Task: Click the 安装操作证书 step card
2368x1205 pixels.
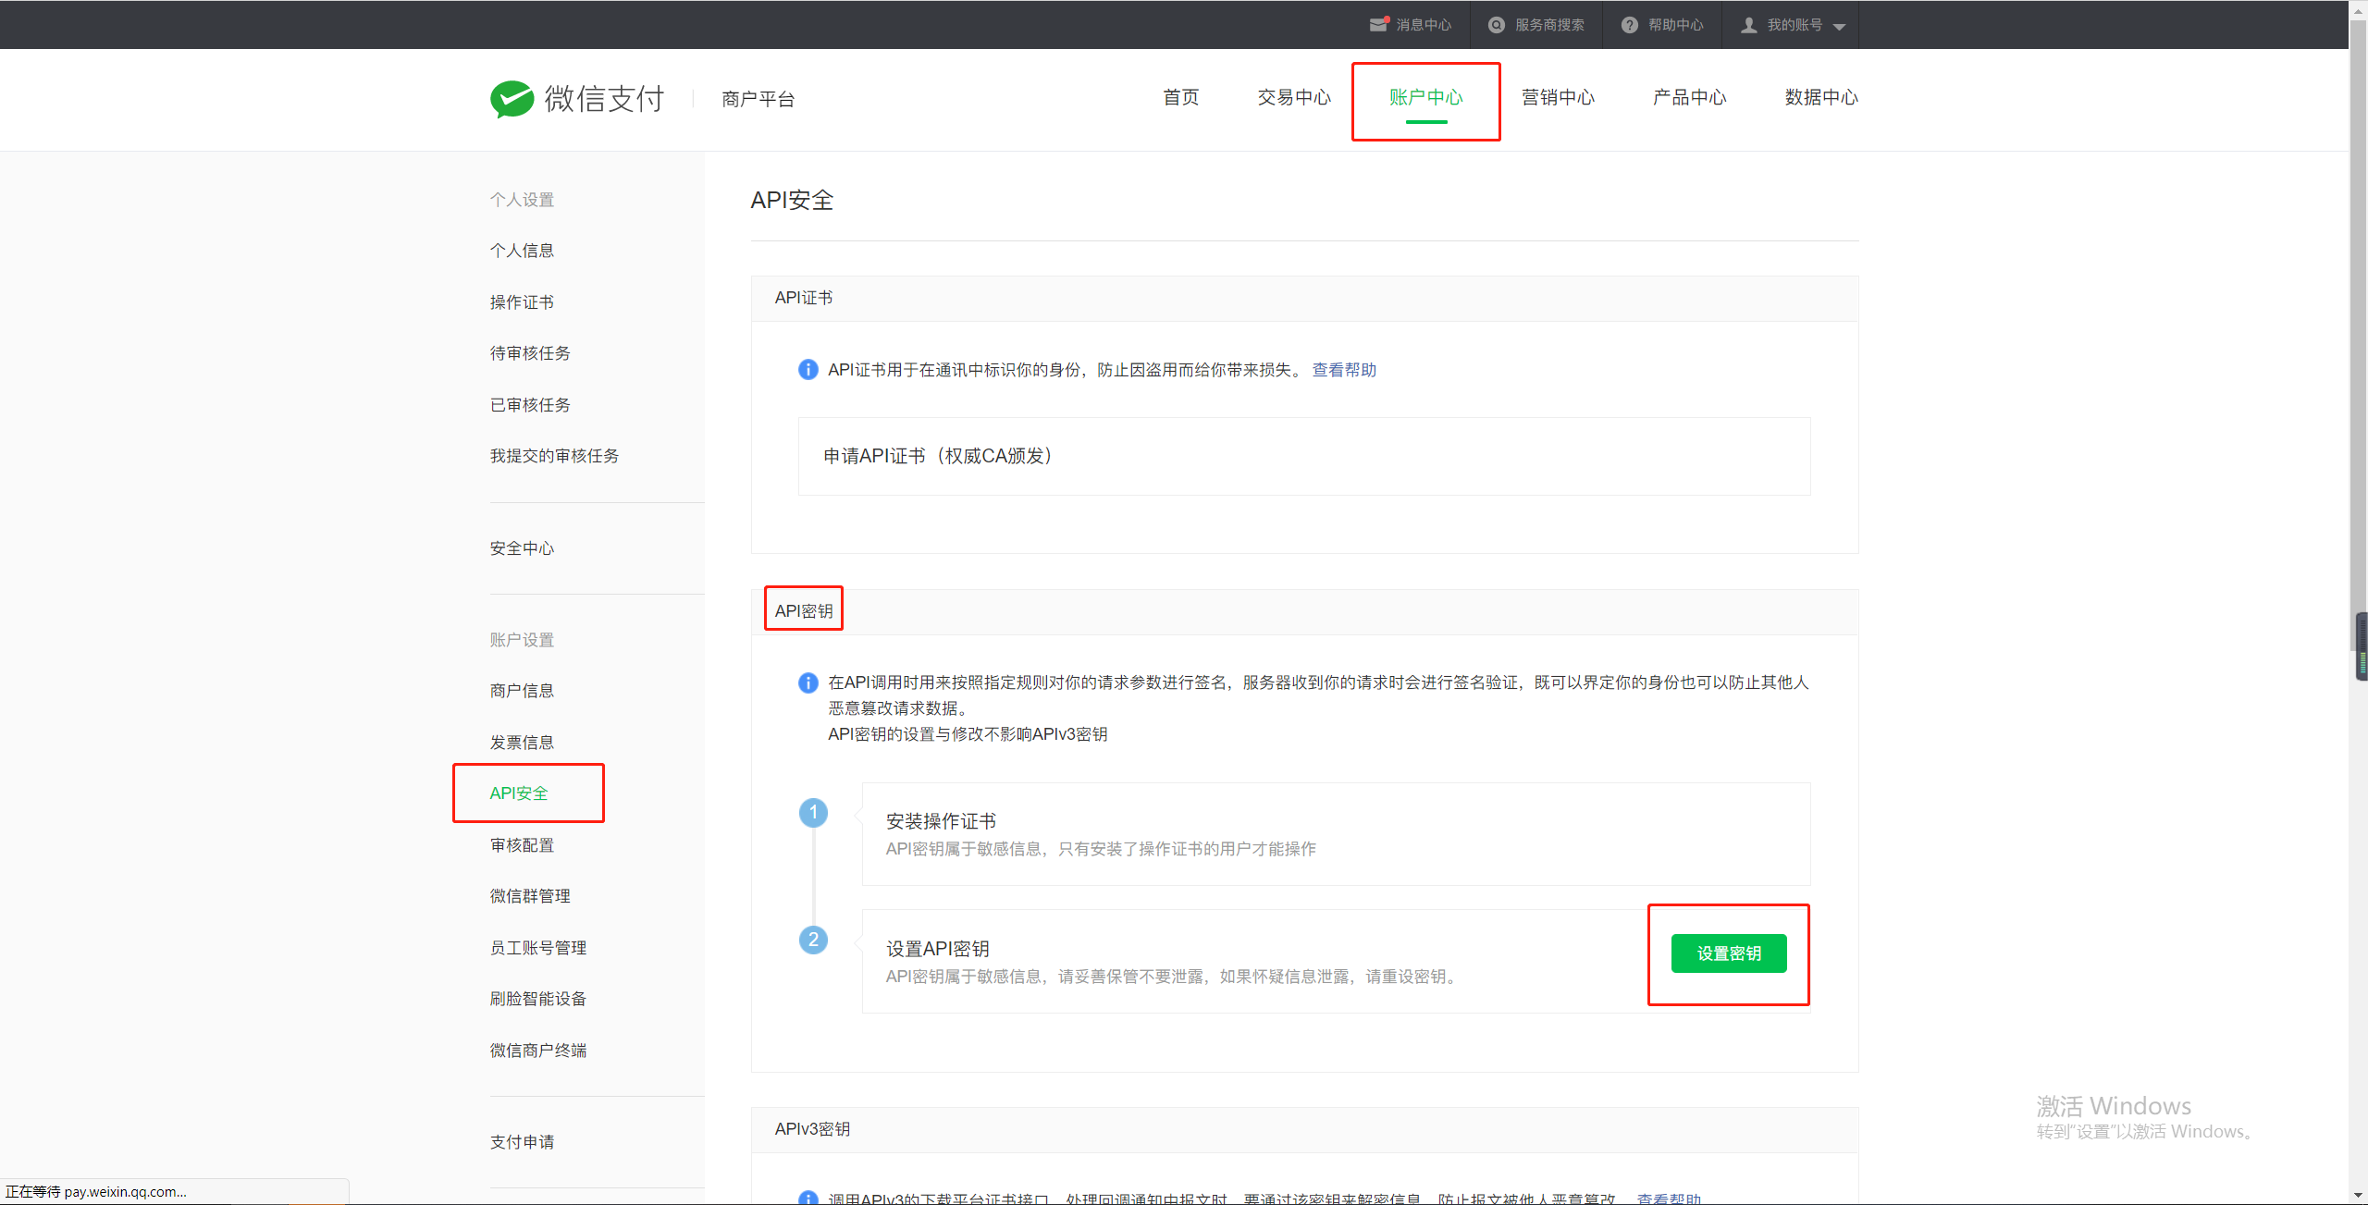Action: (x=1336, y=834)
